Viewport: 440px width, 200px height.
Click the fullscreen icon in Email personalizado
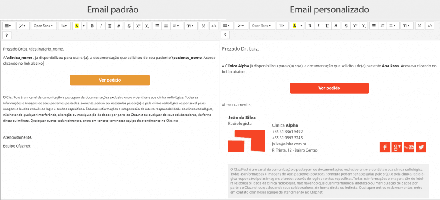pos(419,26)
